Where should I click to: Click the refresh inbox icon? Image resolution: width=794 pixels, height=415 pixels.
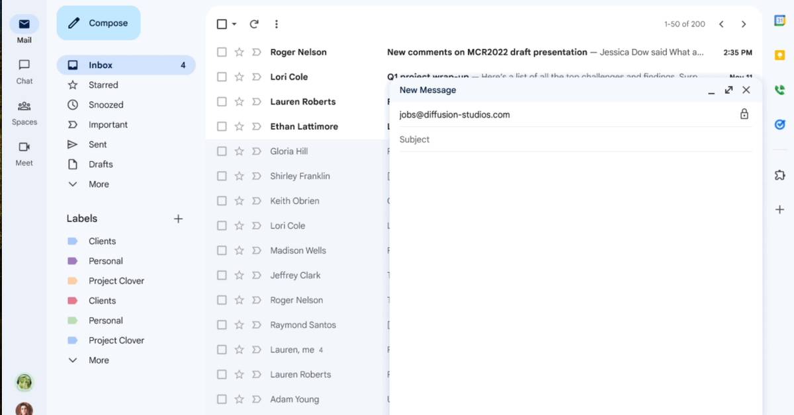pos(254,24)
